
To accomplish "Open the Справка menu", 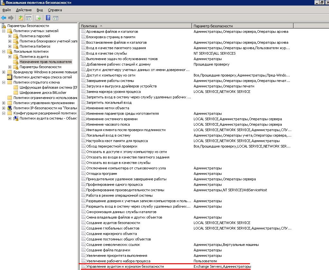I will (55, 10).
